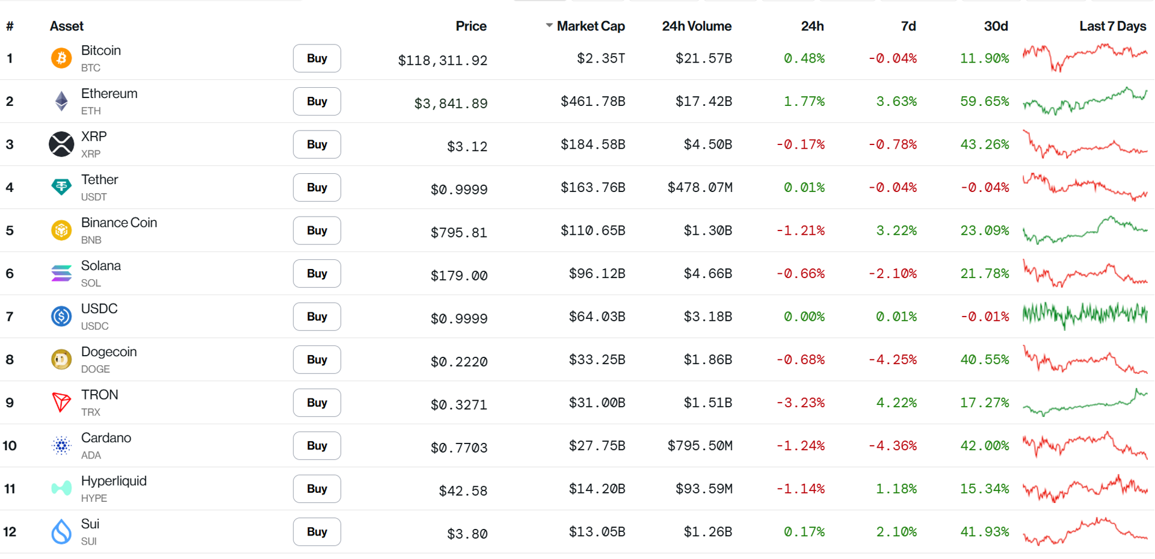Click the TRON logo icon
This screenshot has width=1155, height=559.
coord(61,403)
